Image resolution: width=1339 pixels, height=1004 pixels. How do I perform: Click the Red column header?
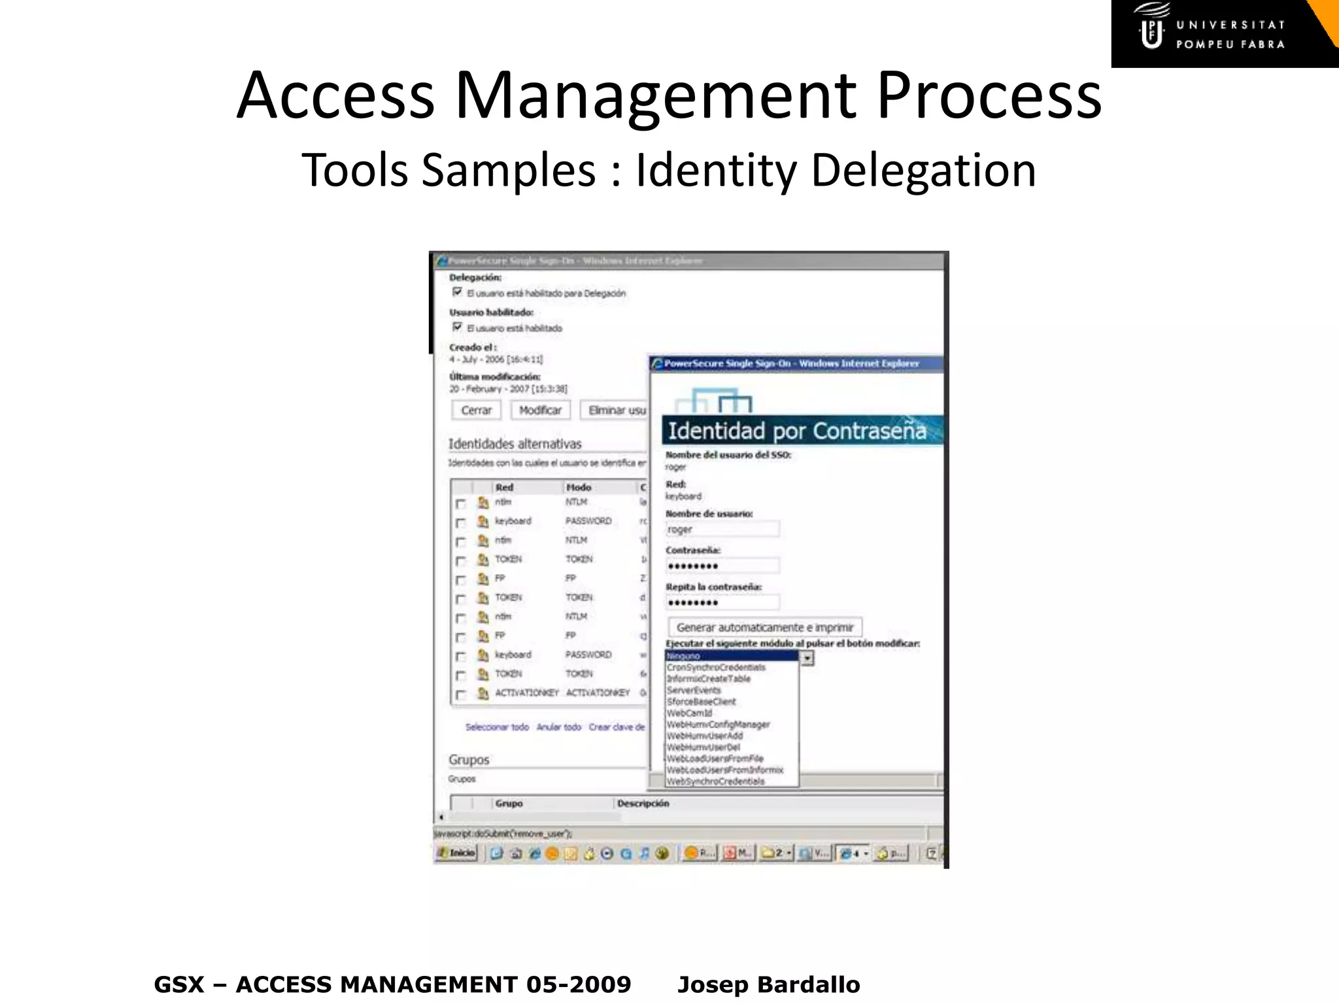click(x=527, y=487)
